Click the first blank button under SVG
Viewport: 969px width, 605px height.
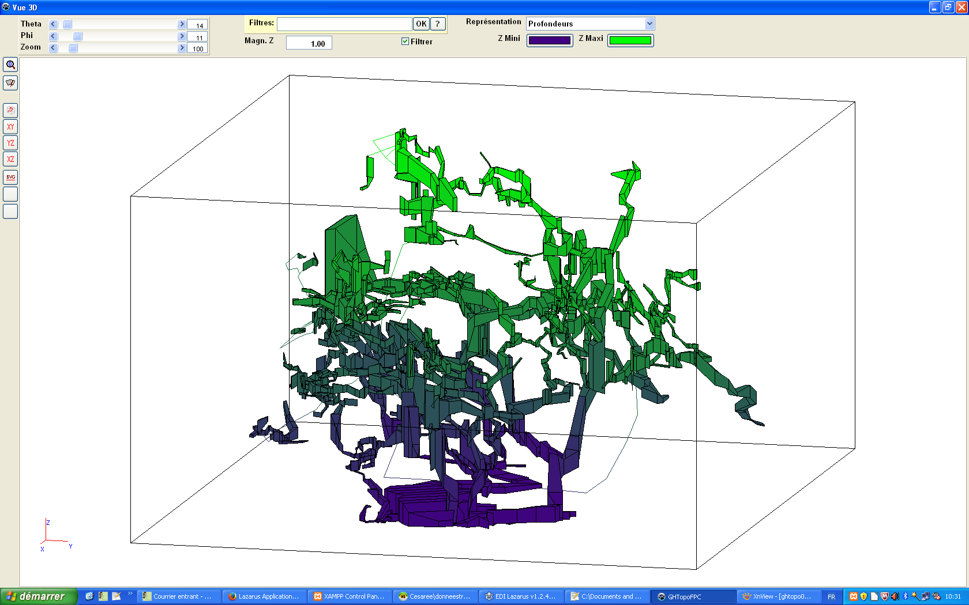coord(10,194)
